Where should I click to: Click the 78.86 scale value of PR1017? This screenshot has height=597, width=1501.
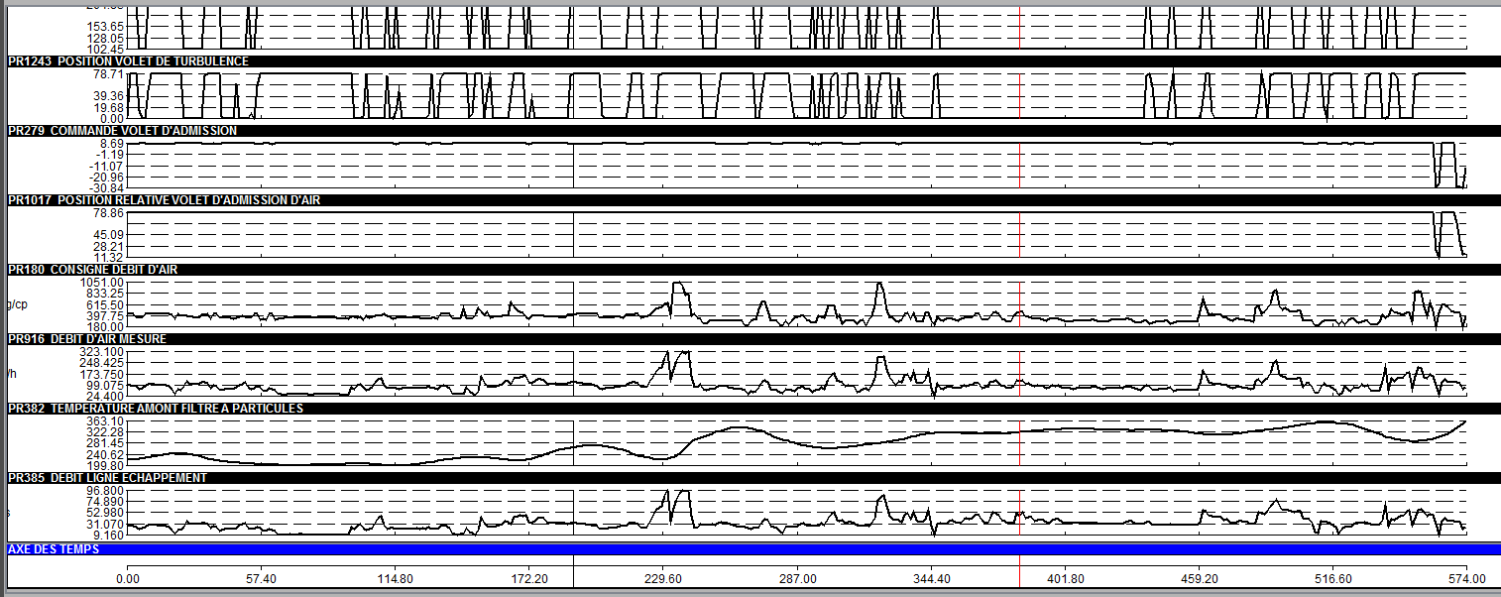point(108,213)
